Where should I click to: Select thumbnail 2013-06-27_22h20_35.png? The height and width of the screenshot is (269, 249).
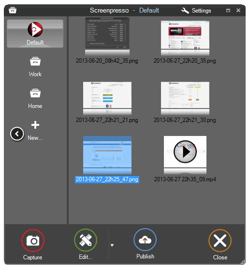(185, 38)
